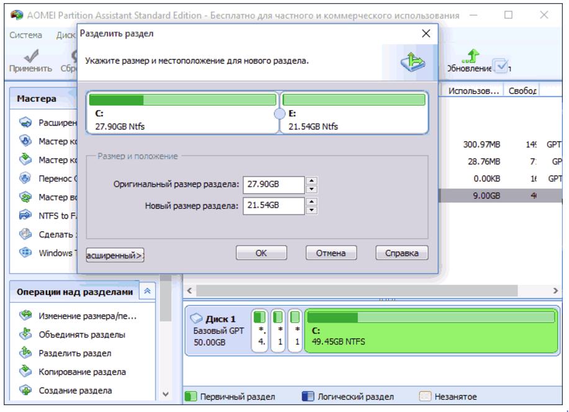Click the Обновление green arrow toolbar icon
This screenshot has height=412, width=569.
(471, 56)
